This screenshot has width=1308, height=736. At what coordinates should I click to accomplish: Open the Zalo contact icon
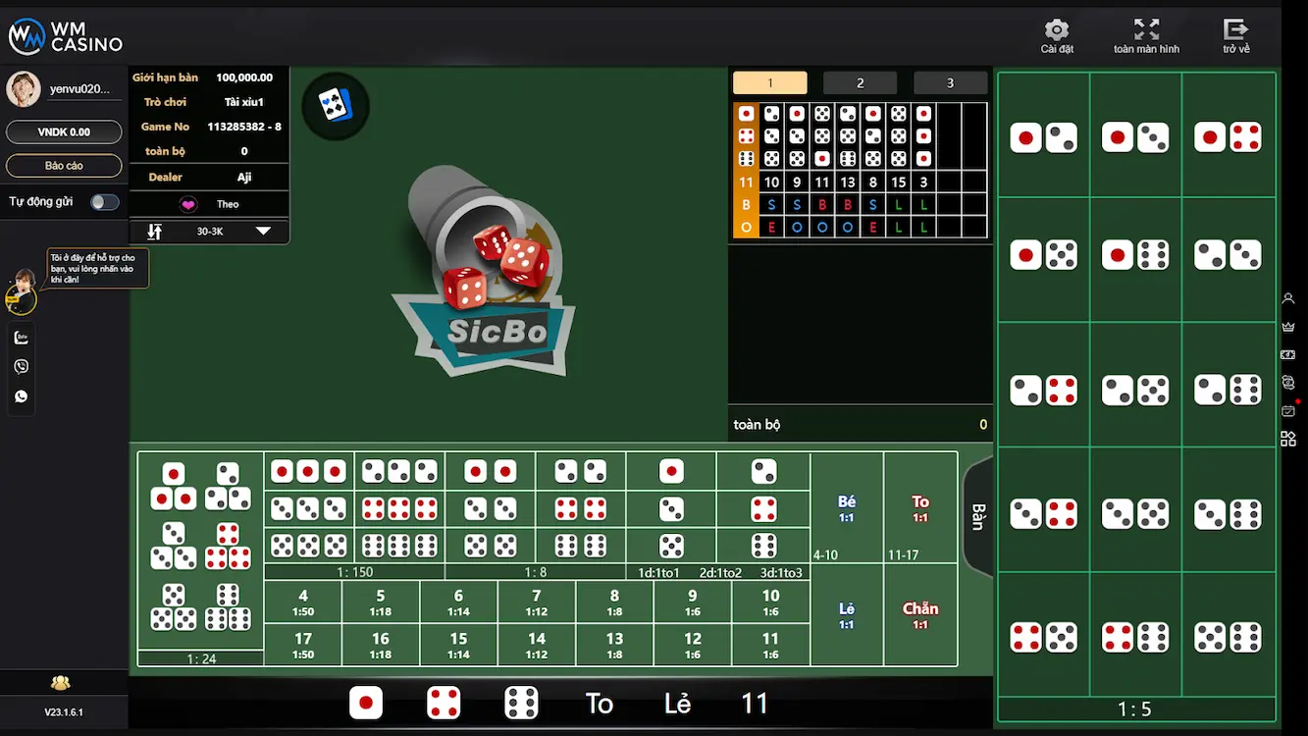22,338
